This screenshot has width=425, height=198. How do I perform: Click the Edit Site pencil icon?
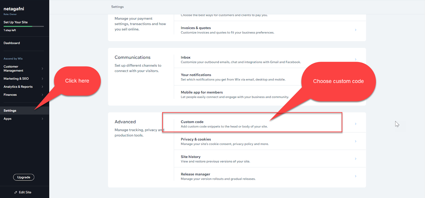click(16, 192)
